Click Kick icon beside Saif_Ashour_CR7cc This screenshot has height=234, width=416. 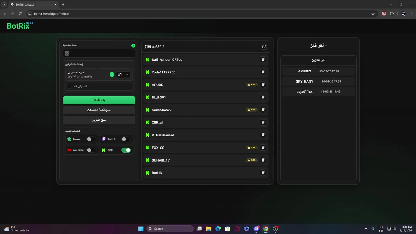[148, 59]
